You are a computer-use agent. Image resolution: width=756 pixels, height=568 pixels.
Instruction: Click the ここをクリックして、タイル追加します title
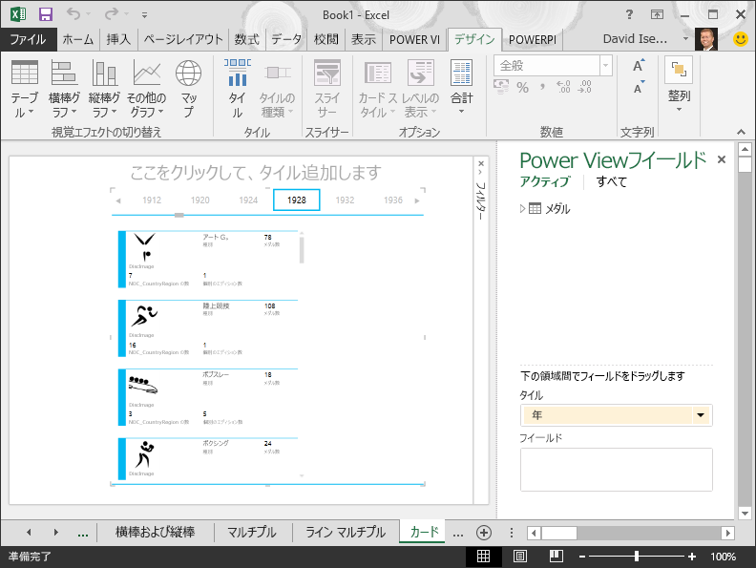coord(256,172)
